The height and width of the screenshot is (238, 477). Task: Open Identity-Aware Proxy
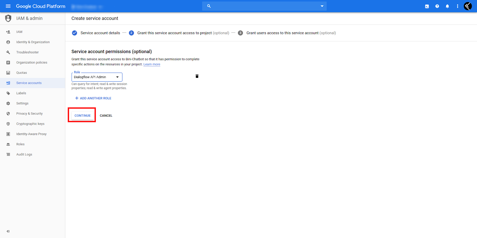pos(31,134)
